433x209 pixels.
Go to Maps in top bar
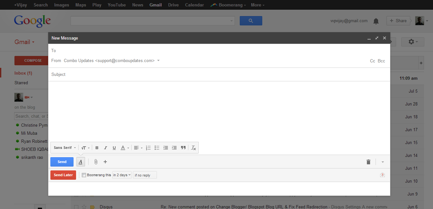[x=81, y=5]
